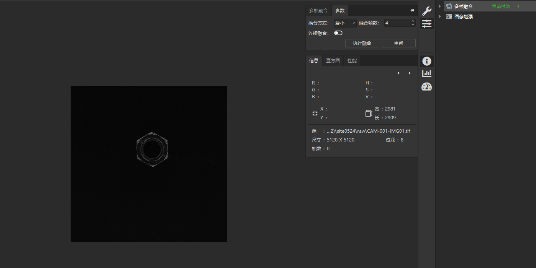Open the histogram chart sidebar icon
The image size is (536, 268).
pyautogui.click(x=427, y=73)
